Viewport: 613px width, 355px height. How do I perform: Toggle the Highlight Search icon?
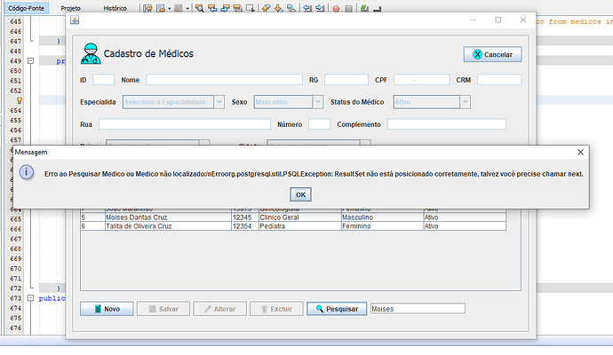pos(238,8)
